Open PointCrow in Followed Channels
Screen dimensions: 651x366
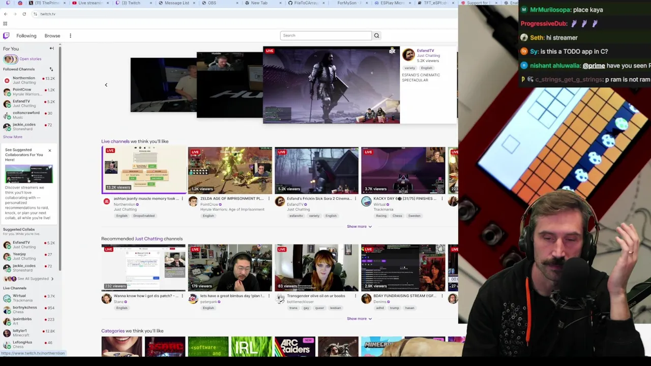tap(29, 91)
